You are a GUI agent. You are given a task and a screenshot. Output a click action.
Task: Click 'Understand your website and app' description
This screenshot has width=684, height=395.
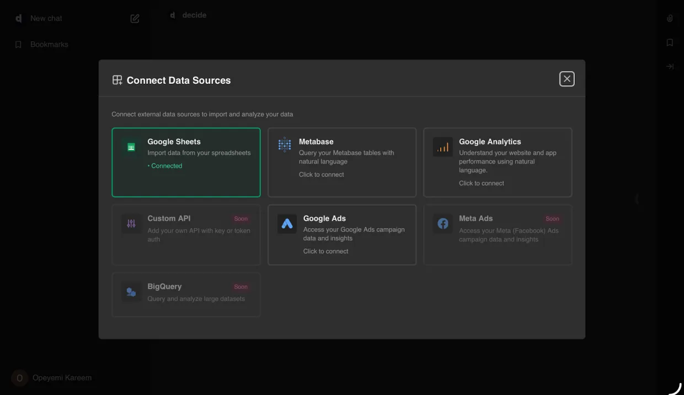click(507, 161)
